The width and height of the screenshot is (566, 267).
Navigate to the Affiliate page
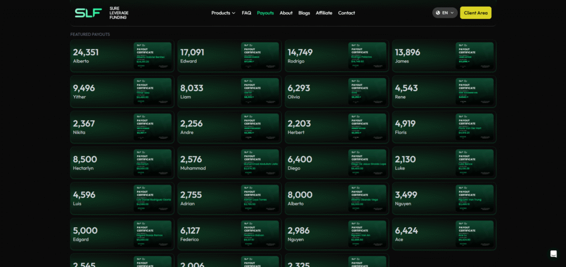(x=324, y=13)
